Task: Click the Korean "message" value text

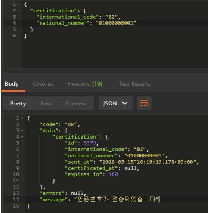Action: click(x=116, y=199)
